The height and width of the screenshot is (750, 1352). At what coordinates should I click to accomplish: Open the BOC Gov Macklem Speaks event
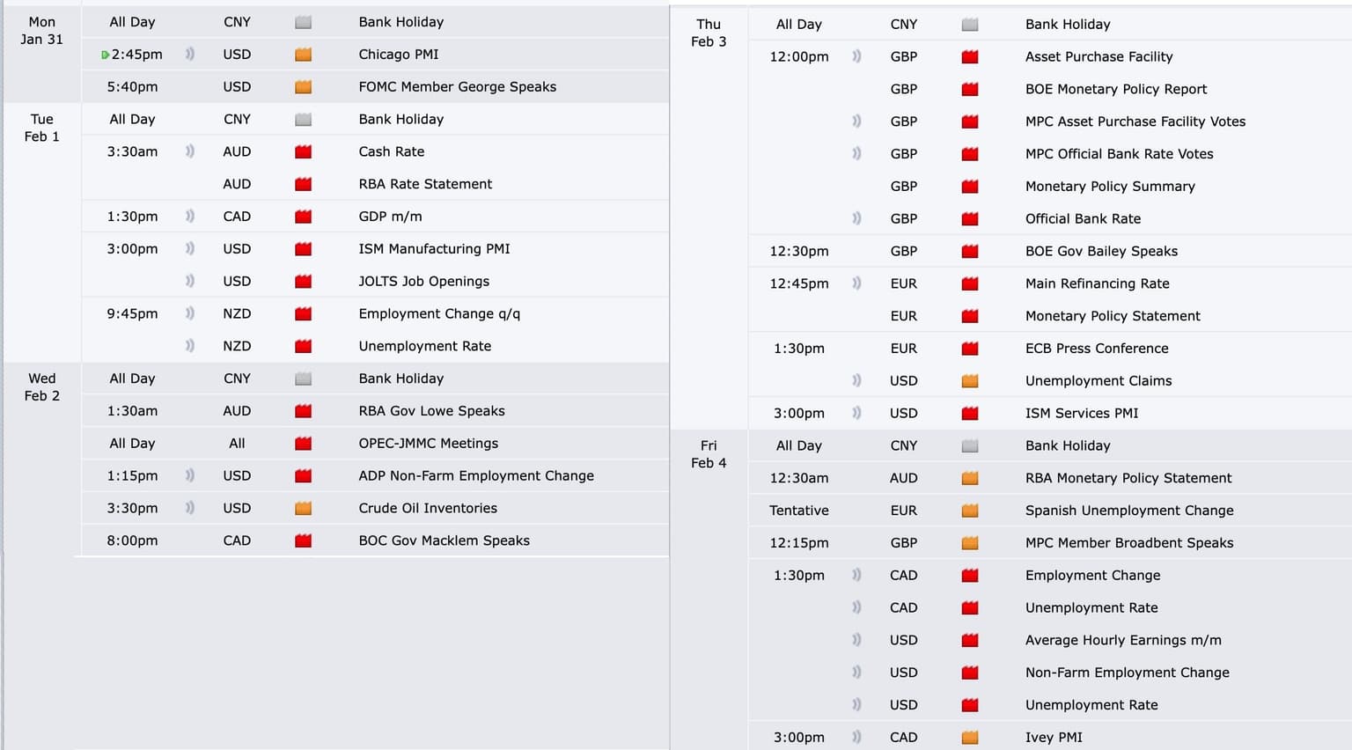point(444,540)
